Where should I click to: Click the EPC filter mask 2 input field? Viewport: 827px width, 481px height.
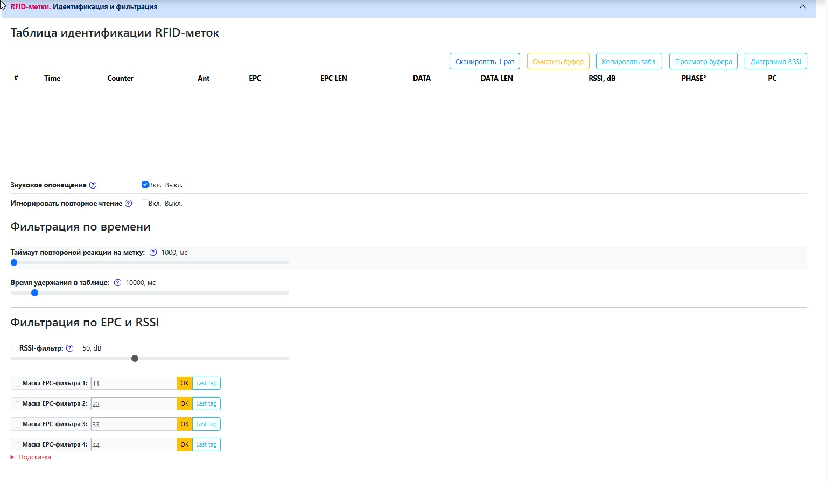pyautogui.click(x=134, y=404)
